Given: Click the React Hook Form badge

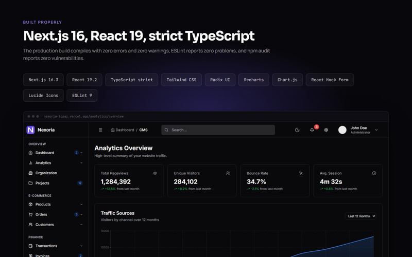Looking at the screenshot, I should tap(330, 80).
